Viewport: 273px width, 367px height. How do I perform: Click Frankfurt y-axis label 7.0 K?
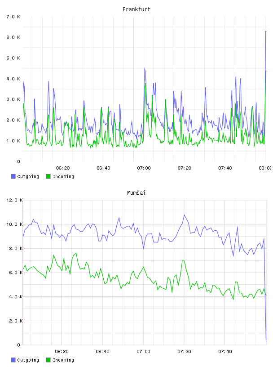tap(13, 17)
